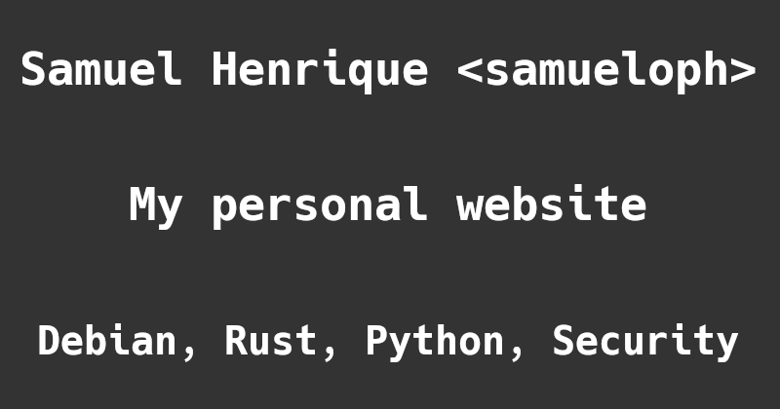Click the capital "M" of "My"

141,203
